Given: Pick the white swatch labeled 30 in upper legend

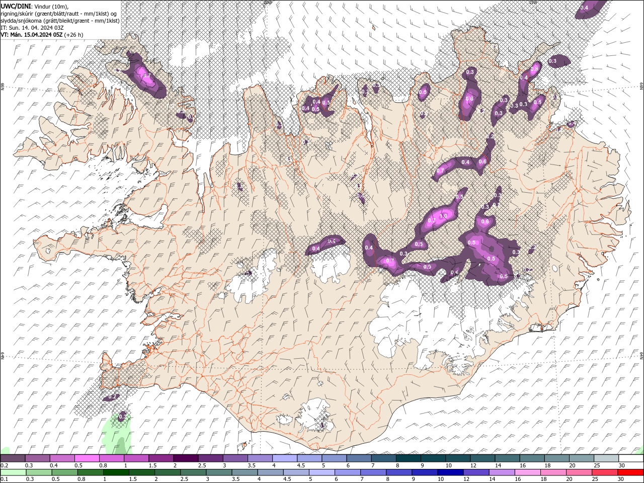Looking at the screenshot, I should pos(631,458).
